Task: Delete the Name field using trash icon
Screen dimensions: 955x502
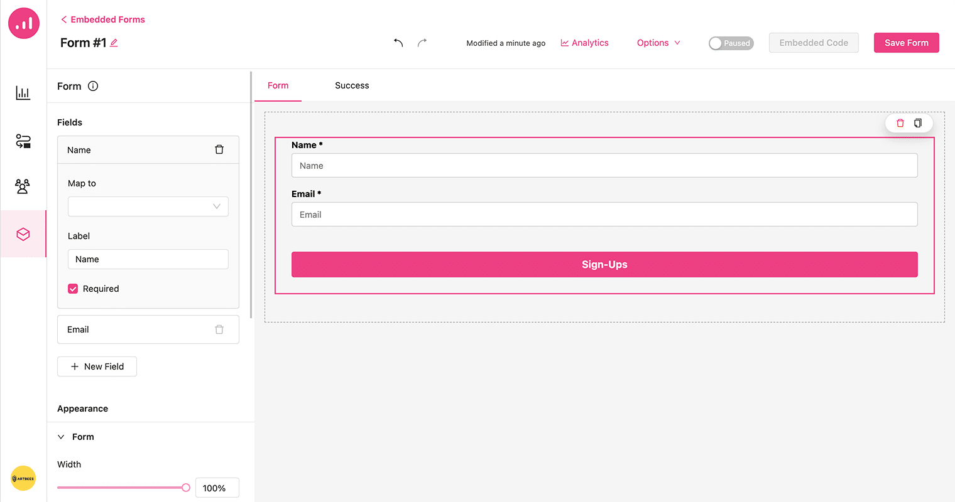Action: (x=219, y=149)
